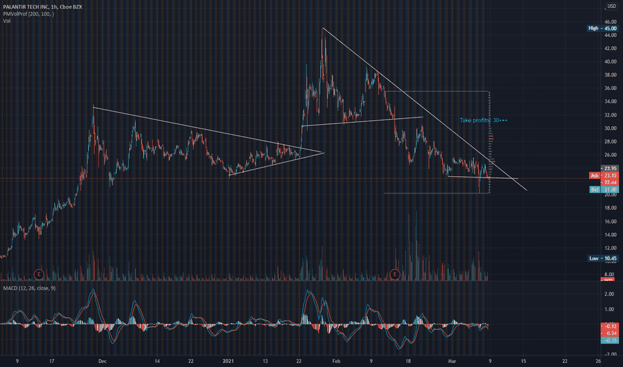Click the red -0.12 MACD value label
623x367 pixels.
pyautogui.click(x=610, y=326)
